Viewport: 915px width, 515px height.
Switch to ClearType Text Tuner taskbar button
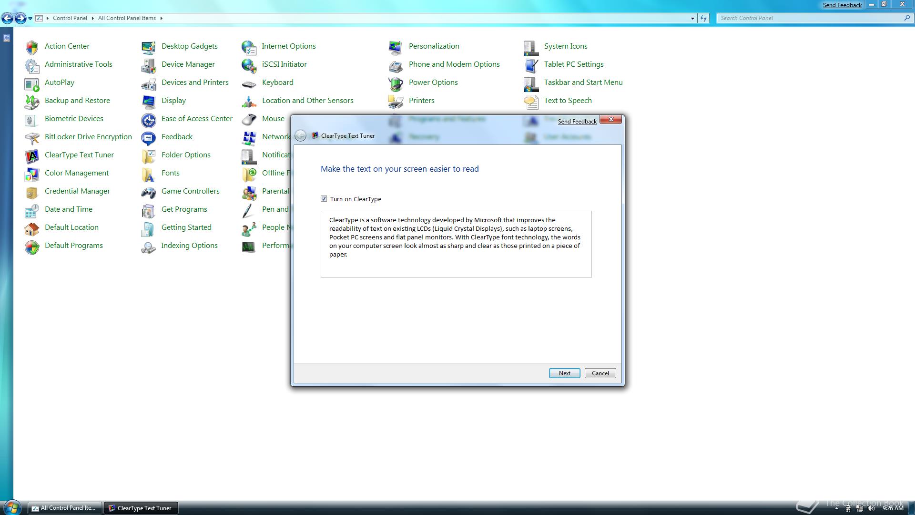141,508
